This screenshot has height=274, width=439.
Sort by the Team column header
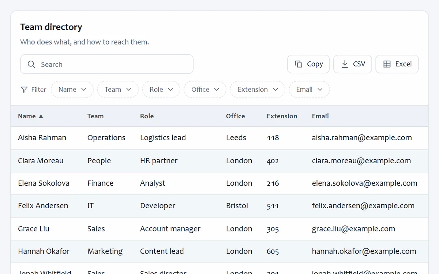click(95, 116)
